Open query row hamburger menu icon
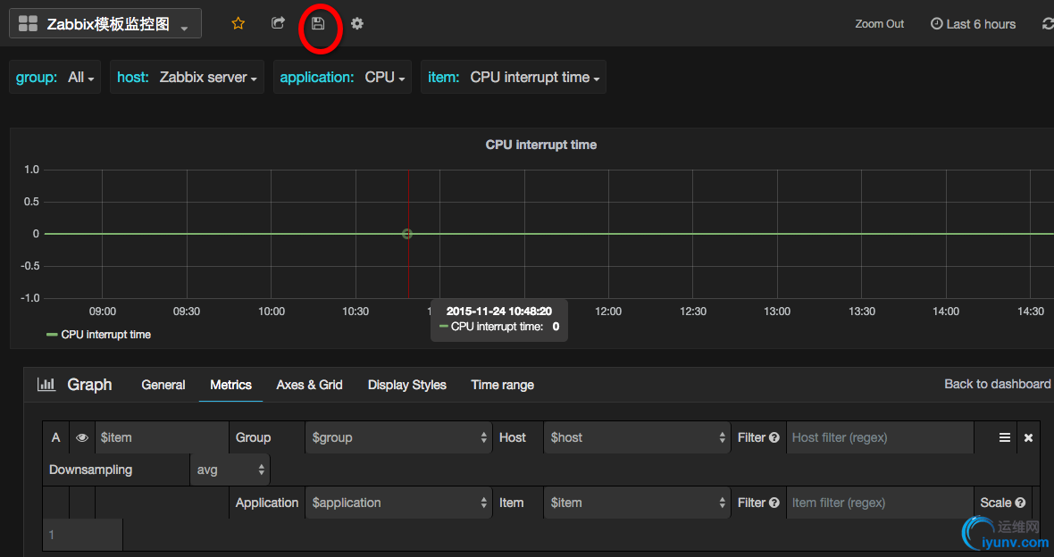1054x557 pixels. point(1005,437)
